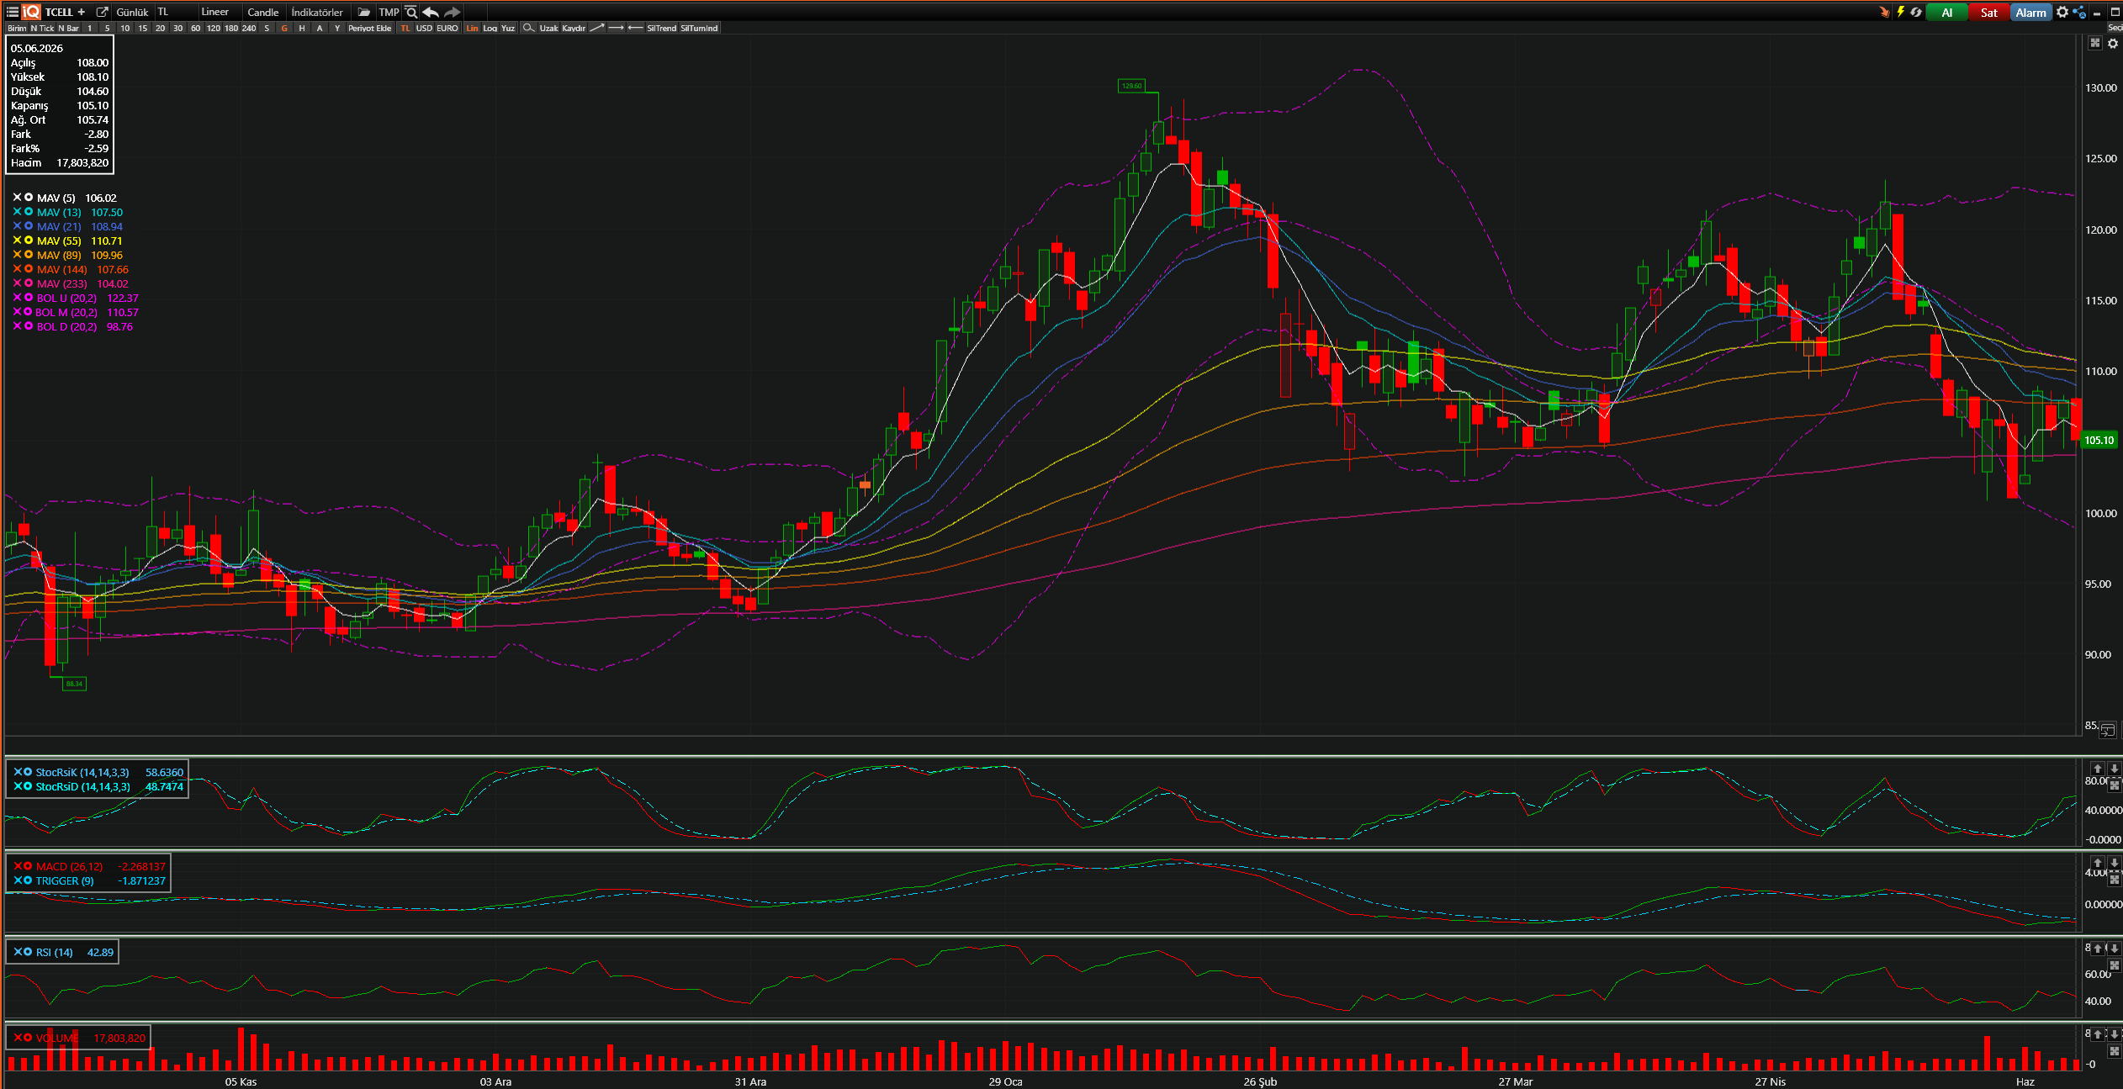Click the Uzak zoom-out button

(x=548, y=28)
